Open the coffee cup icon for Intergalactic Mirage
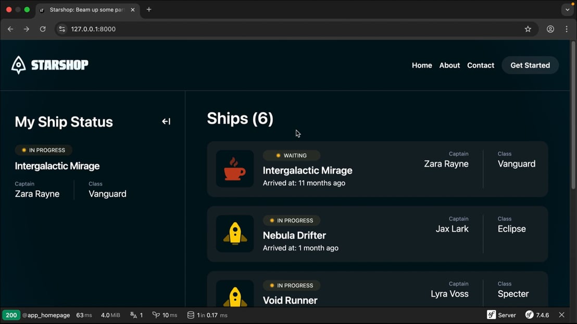 tap(235, 169)
